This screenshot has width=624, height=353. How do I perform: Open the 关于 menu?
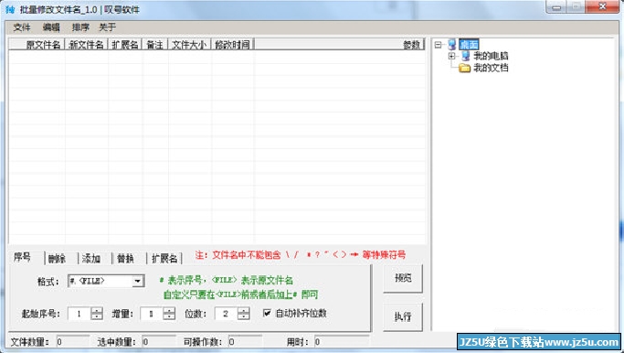[x=108, y=27]
